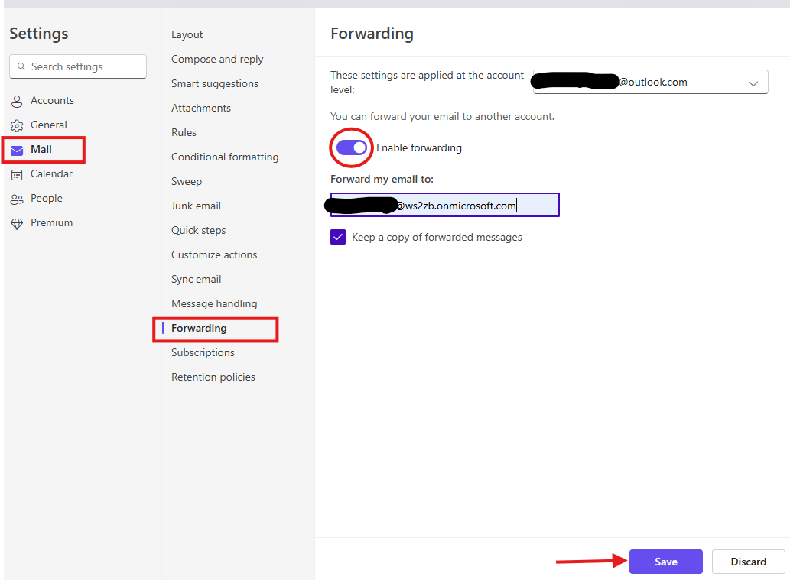The image size is (790, 580).
Task: Click the People icon in sidebar
Action: (17, 199)
